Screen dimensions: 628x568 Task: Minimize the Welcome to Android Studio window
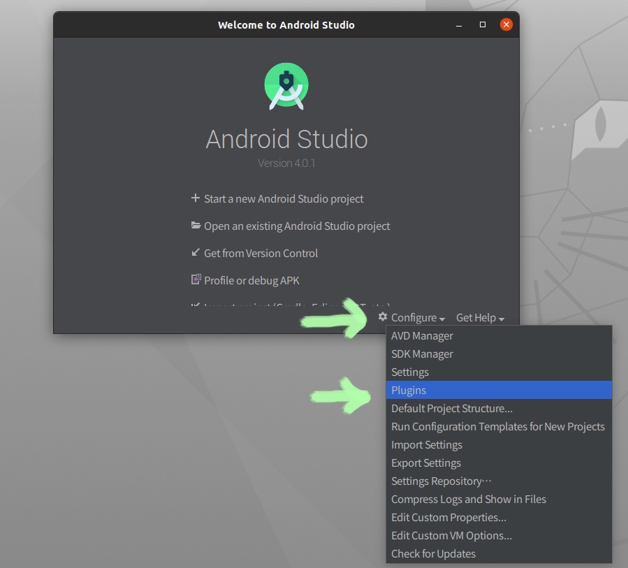tap(459, 25)
